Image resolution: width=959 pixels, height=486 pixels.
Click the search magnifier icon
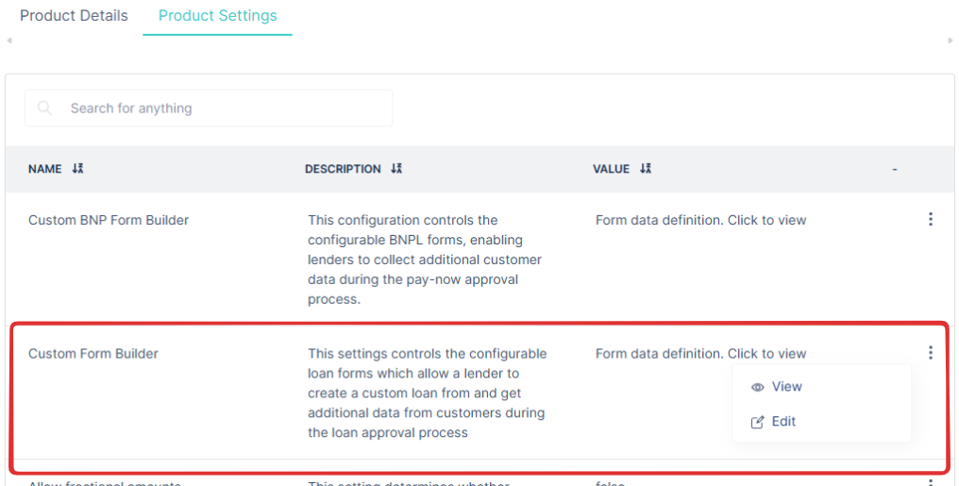(44, 109)
